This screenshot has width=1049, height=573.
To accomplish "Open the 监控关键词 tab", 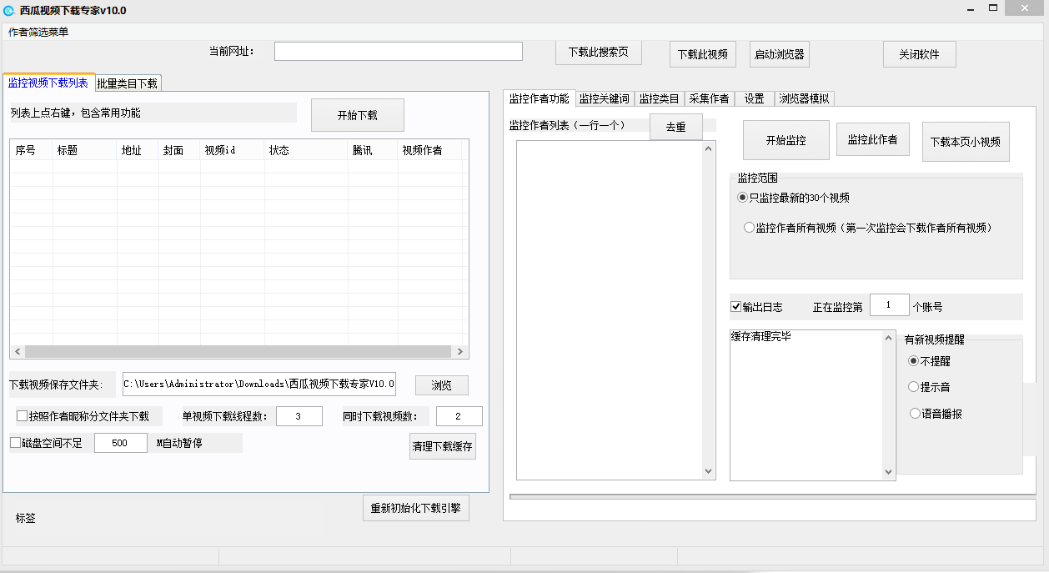I will (605, 98).
